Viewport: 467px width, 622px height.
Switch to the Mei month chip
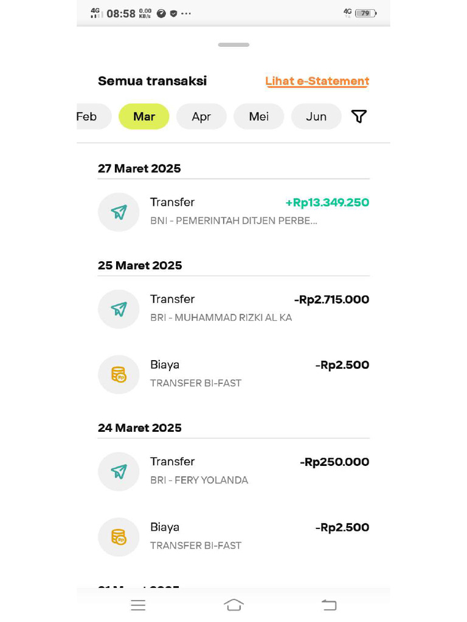(x=259, y=117)
